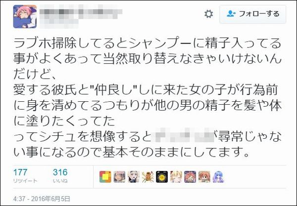Image resolution: width=297 pixels, height=206 pixels.
Task: Open the crab avatar
Action: (x=148, y=177)
